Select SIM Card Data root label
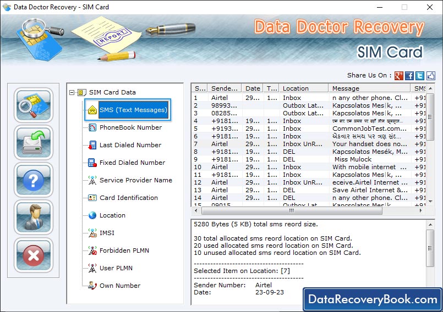This screenshot has width=443, height=312. click(112, 92)
